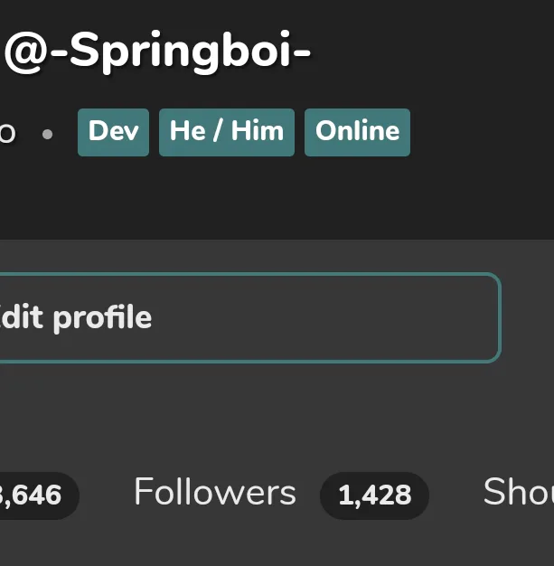554x566 pixels.
Task: Click the 3,646 count pill
Action: [34, 495]
